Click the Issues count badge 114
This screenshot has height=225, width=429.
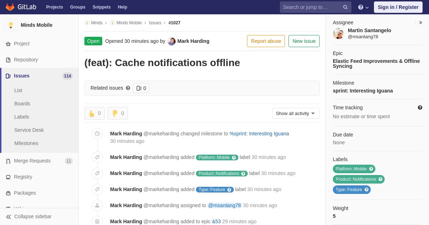(x=67, y=76)
